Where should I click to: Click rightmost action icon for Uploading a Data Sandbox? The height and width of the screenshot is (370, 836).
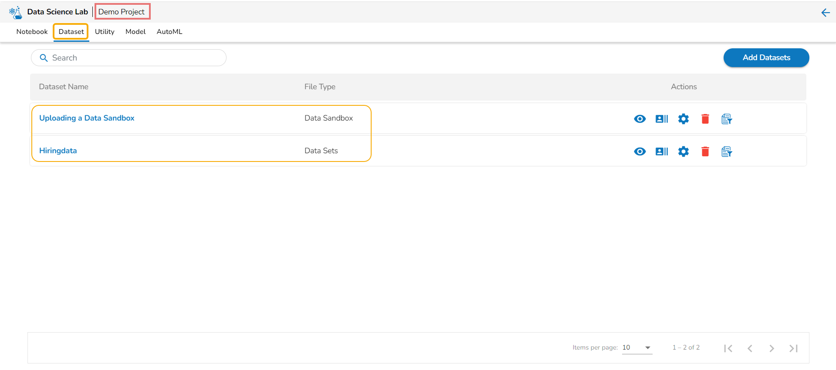click(726, 119)
